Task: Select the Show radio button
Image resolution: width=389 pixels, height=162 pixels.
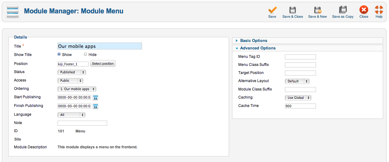Action: pyautogui.click(x=59, y=54)
